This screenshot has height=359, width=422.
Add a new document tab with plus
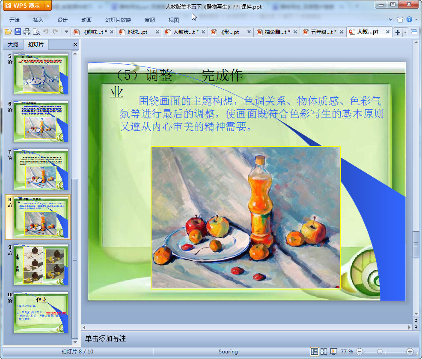point(398,32)
